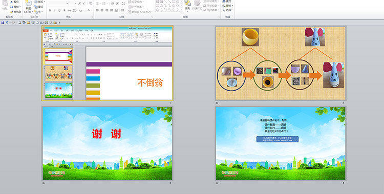Open the line spacing dropdown
The width and height of the screenshot is (384, 194).
[124, 4]
